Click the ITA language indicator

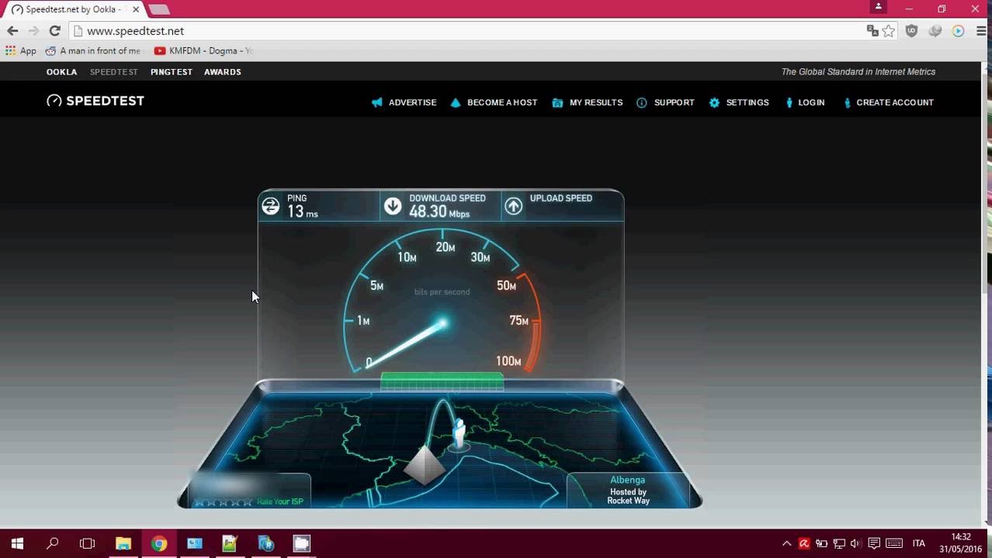tap(919, 543)
